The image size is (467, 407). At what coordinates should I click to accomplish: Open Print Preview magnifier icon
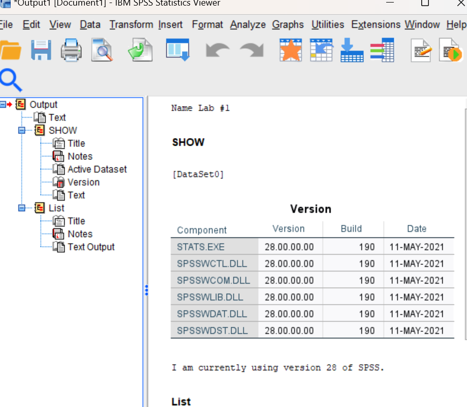point(102,50)
